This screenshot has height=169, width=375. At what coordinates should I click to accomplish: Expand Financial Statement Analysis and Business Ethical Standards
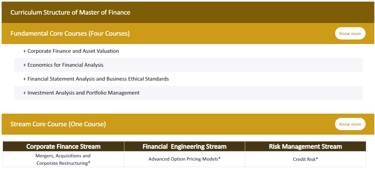pyautogui.click(x=188, y=79)
